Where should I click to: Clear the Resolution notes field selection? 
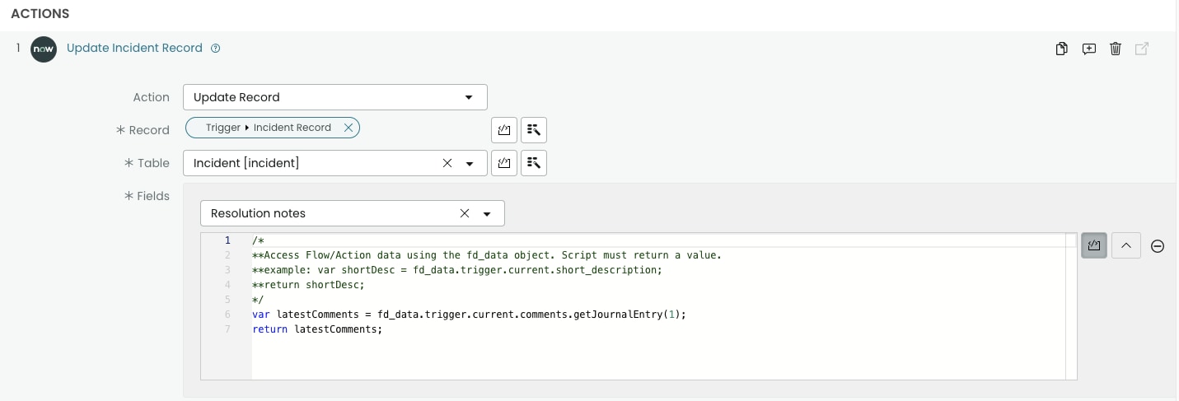465,213
